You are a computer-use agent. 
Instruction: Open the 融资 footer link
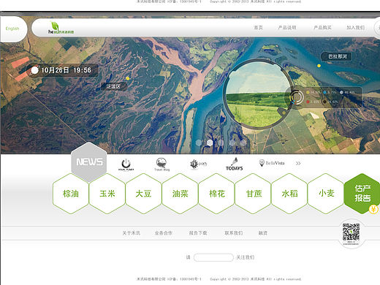click(x=263, y=233)
